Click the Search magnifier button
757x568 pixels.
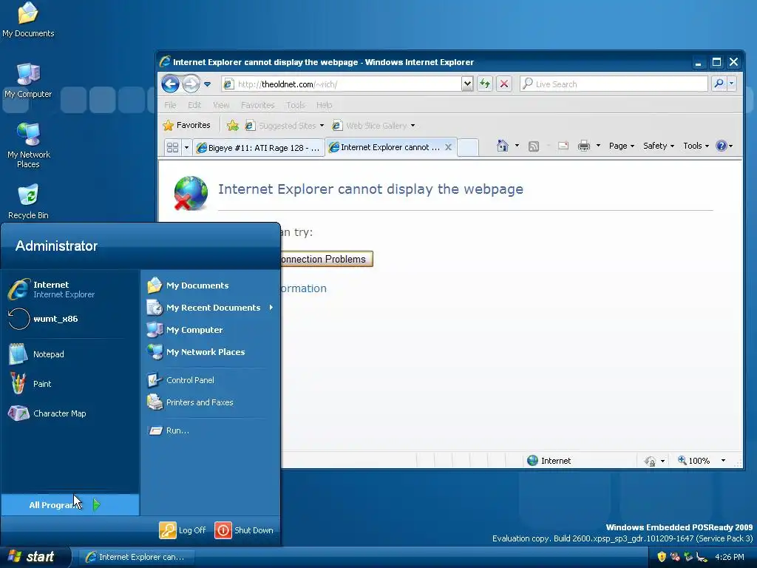point(719,84)
